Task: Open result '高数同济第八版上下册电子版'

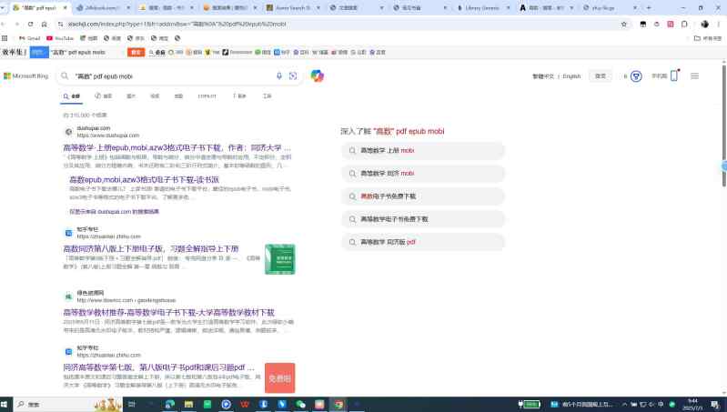Action: pyautogui.click(x=151, y=249)
